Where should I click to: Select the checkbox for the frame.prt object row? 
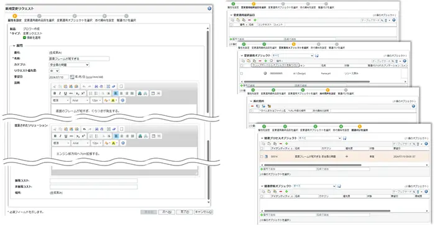coord(241,74)
